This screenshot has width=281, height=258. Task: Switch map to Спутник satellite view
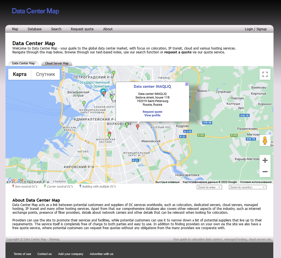(45, 74)
